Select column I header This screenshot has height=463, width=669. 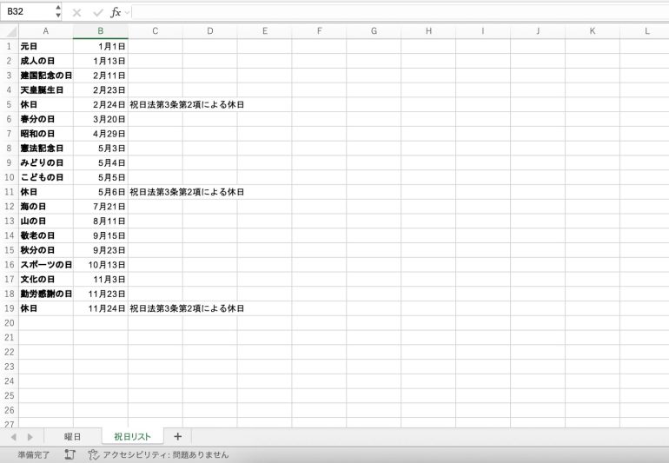[483, 31]
